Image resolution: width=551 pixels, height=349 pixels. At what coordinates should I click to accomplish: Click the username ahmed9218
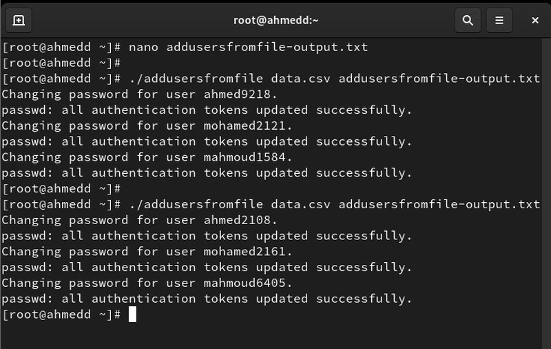237,94
